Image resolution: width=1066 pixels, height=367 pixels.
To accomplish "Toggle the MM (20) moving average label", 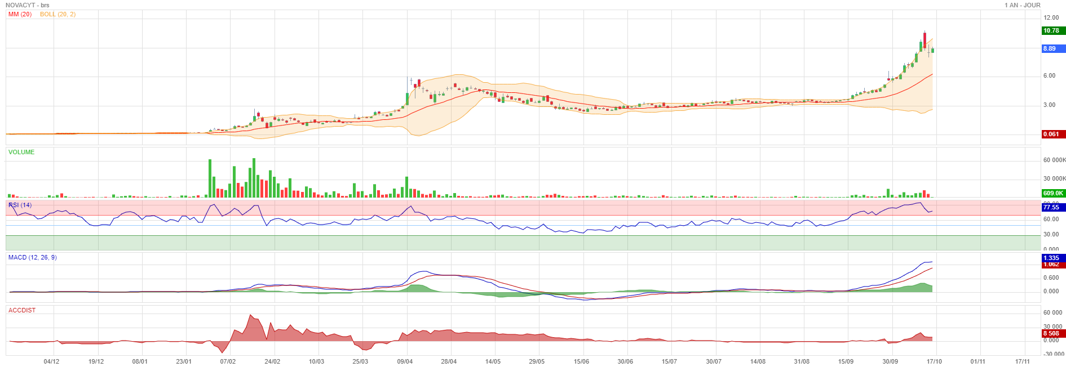I will click(20, 14).
